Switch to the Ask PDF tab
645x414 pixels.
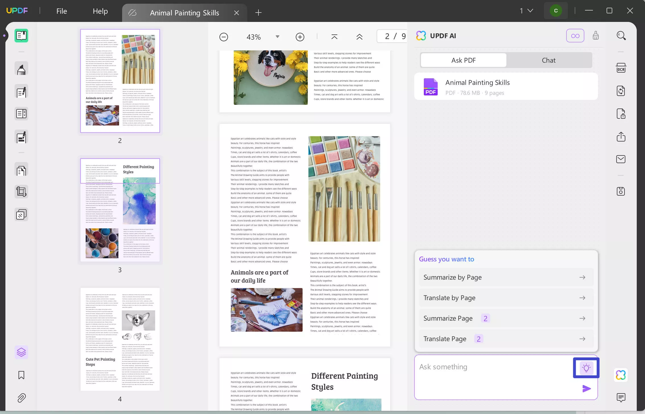[x=463, y=60]
